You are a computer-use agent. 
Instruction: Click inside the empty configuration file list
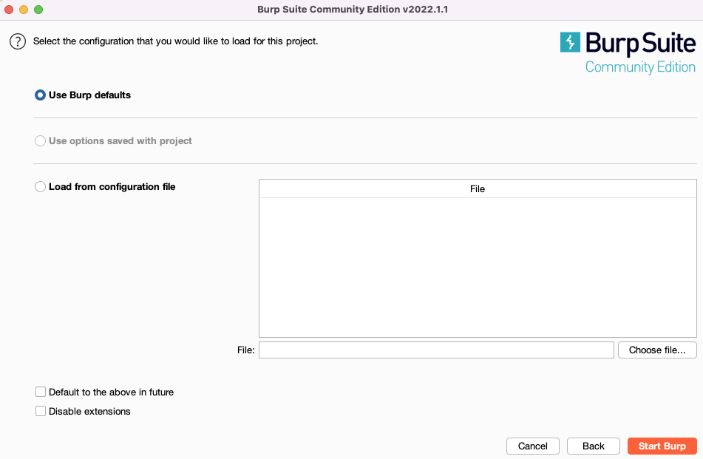click(x=477, y=266)
